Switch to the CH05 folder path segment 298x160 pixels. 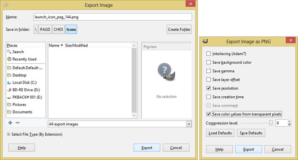58,29
